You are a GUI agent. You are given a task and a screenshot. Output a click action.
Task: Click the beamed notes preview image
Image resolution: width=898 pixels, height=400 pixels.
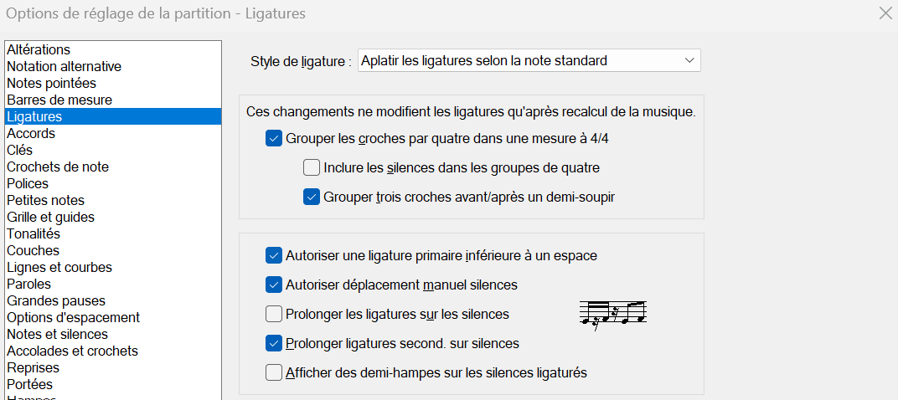pyautogui.click(x=613, y=314)
